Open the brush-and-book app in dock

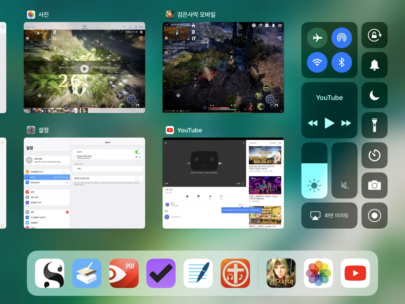[87, 273]
